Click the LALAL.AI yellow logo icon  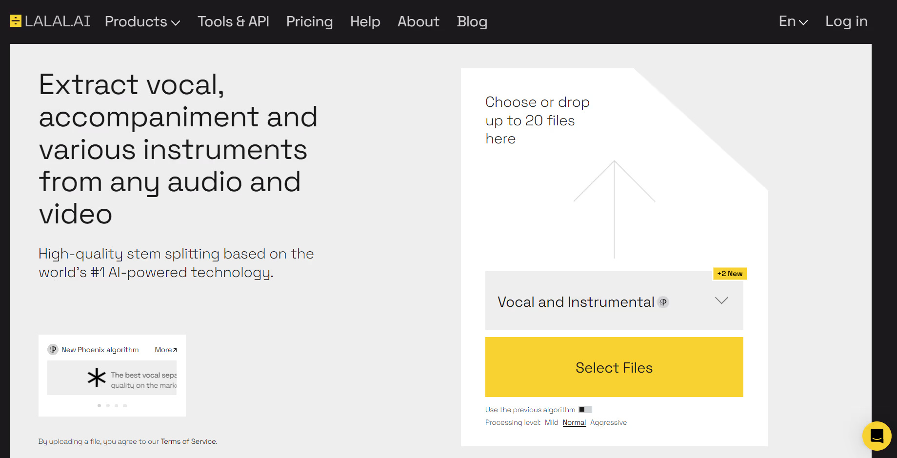click(x=16, y=21)
